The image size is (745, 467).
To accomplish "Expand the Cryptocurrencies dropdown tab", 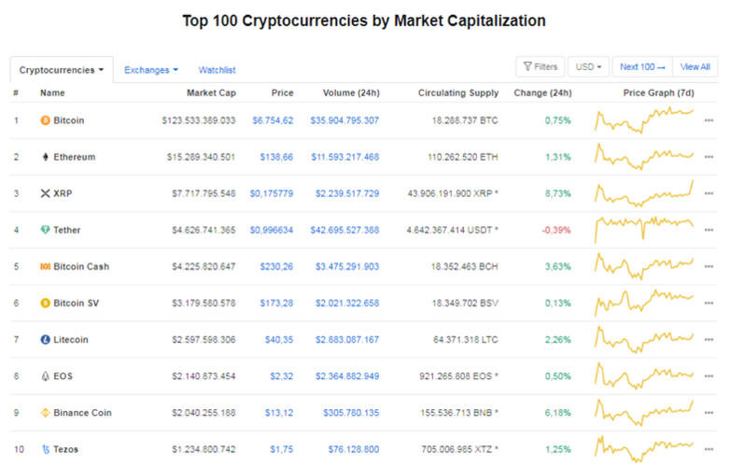I will tap(62, 70).
